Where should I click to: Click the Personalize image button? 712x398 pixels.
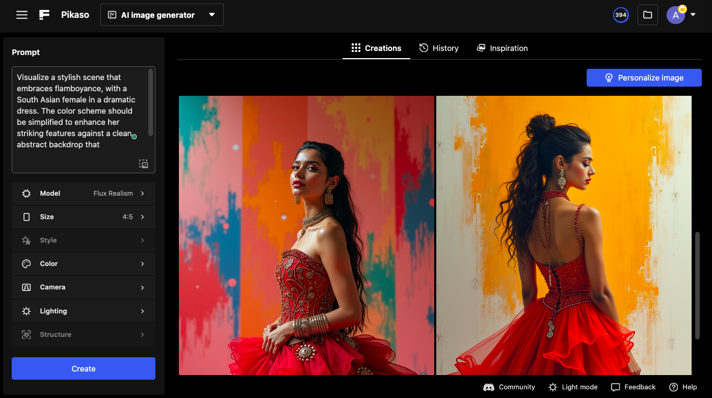pos(644,77)
